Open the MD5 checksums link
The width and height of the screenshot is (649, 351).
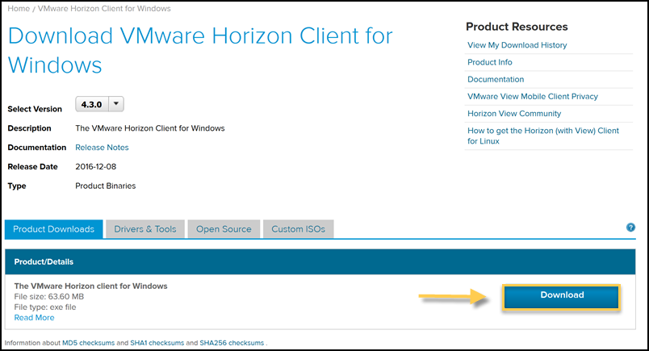pyautogui.click(x=88, y=343)
